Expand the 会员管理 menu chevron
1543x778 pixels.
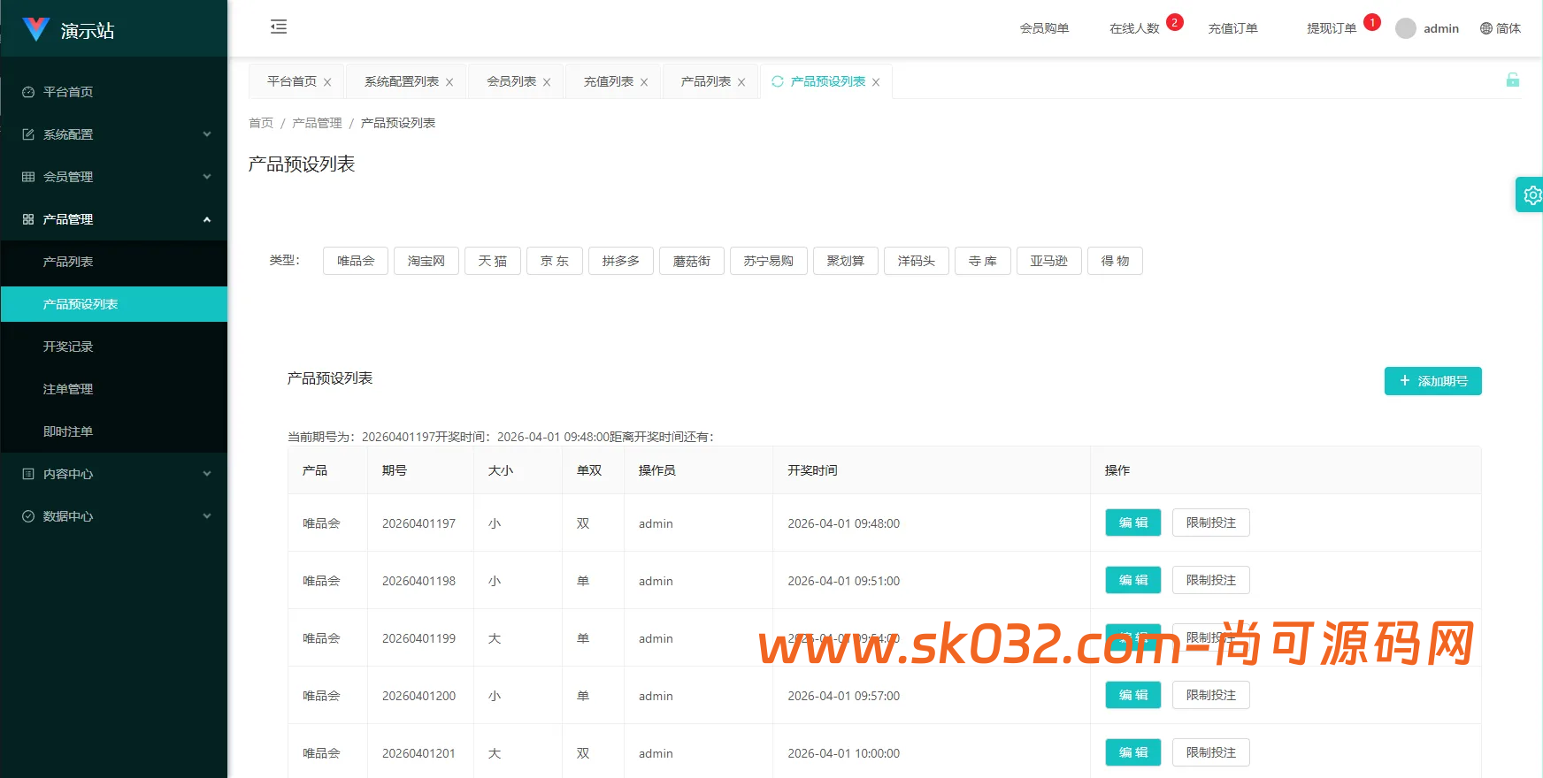[x=207, y=177]
